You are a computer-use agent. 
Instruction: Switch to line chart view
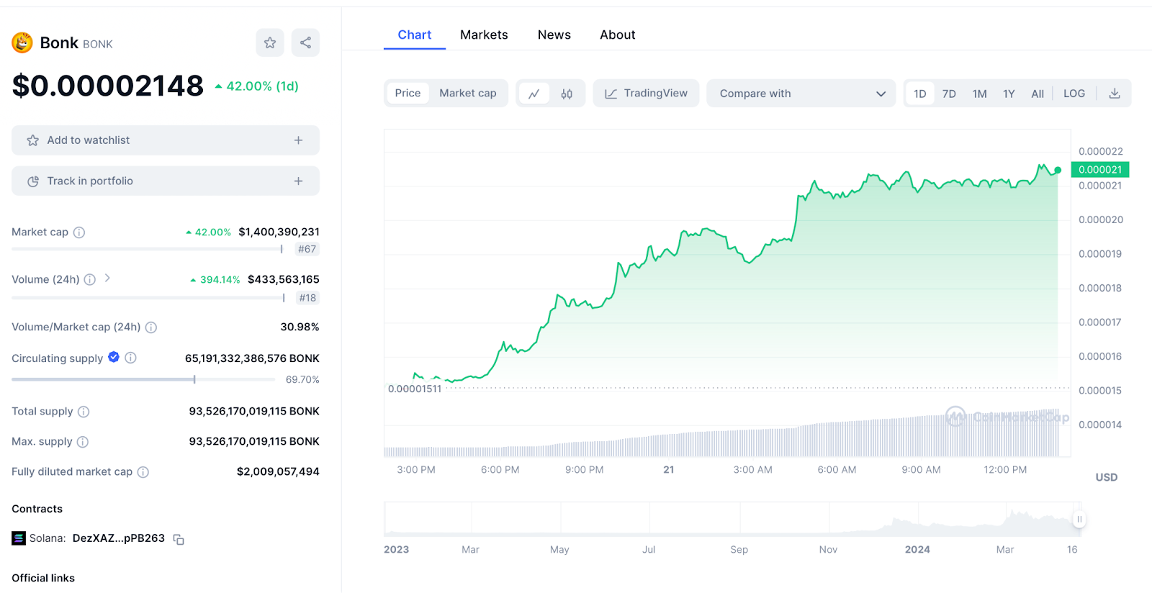click(x=534, y=94)
